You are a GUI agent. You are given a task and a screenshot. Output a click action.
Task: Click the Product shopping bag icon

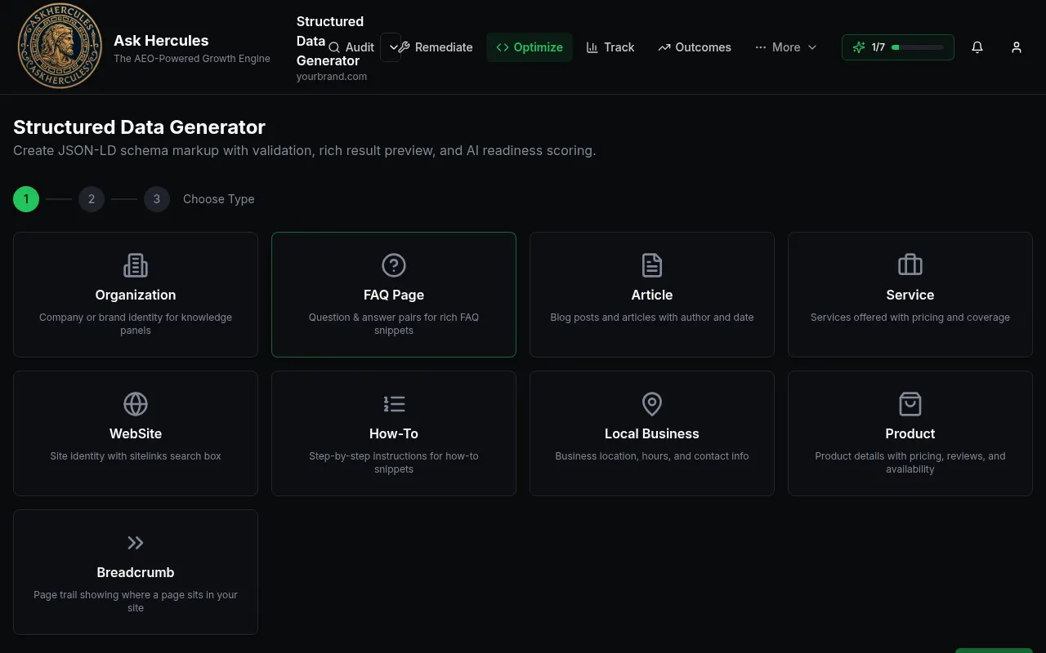tap(910, 404)
